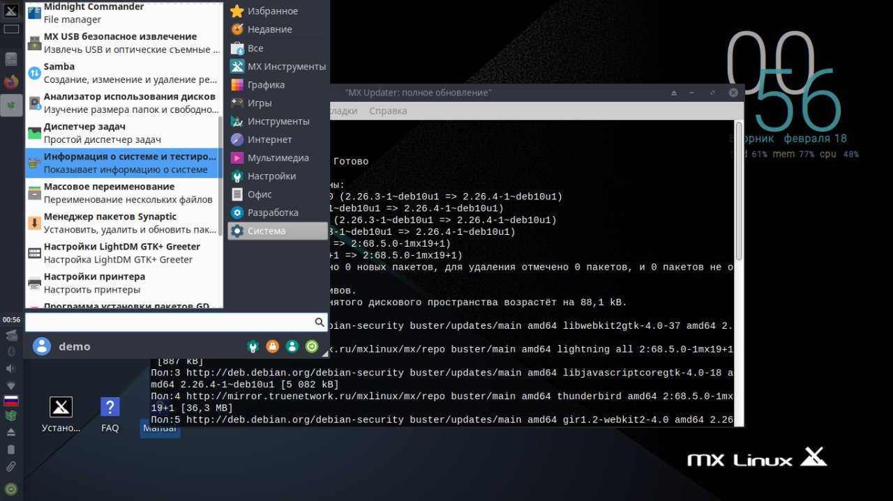Launch MX USB безопасное извлечение
Viewport: 893px width, 501px height.
coord(123,43)
